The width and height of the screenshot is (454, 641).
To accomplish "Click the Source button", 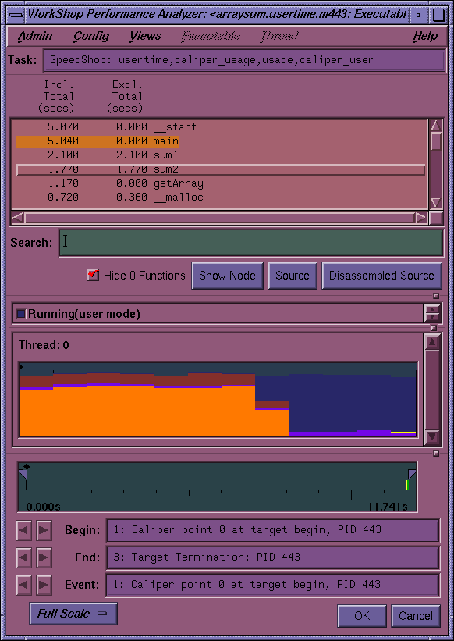I will [x=293, y=276].
